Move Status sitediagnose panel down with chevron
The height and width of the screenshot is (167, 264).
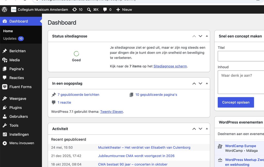pos(200,36)
